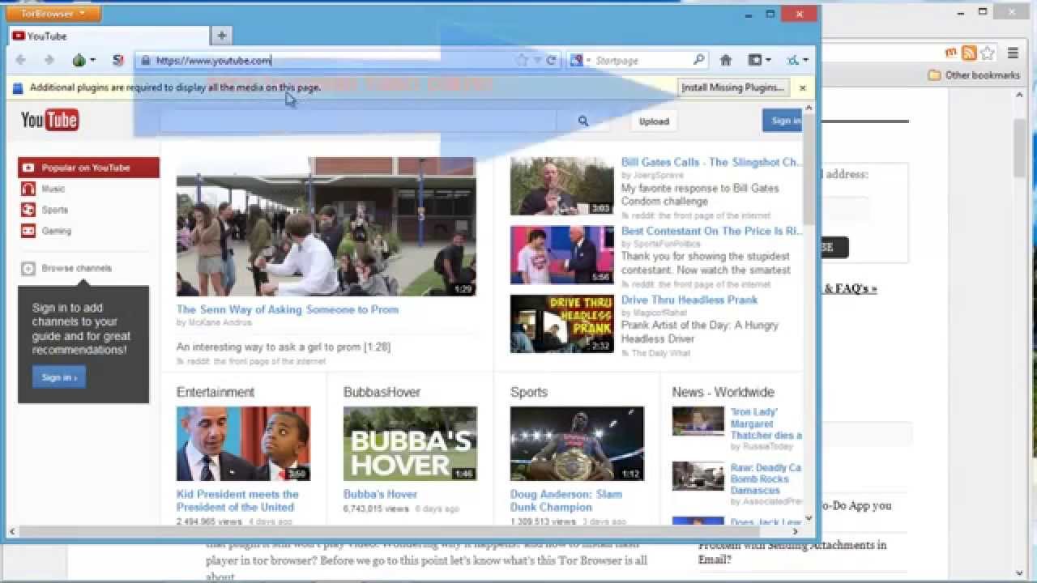Open "Bubba's Hover" title link
This screenshot has width=1037, height=583.
[380, 494]
